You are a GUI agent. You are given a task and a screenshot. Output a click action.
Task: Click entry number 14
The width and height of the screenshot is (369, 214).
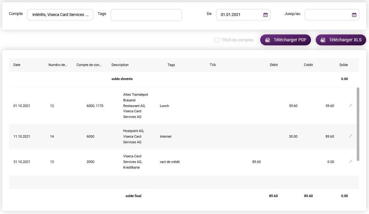(x=52, y=136)
